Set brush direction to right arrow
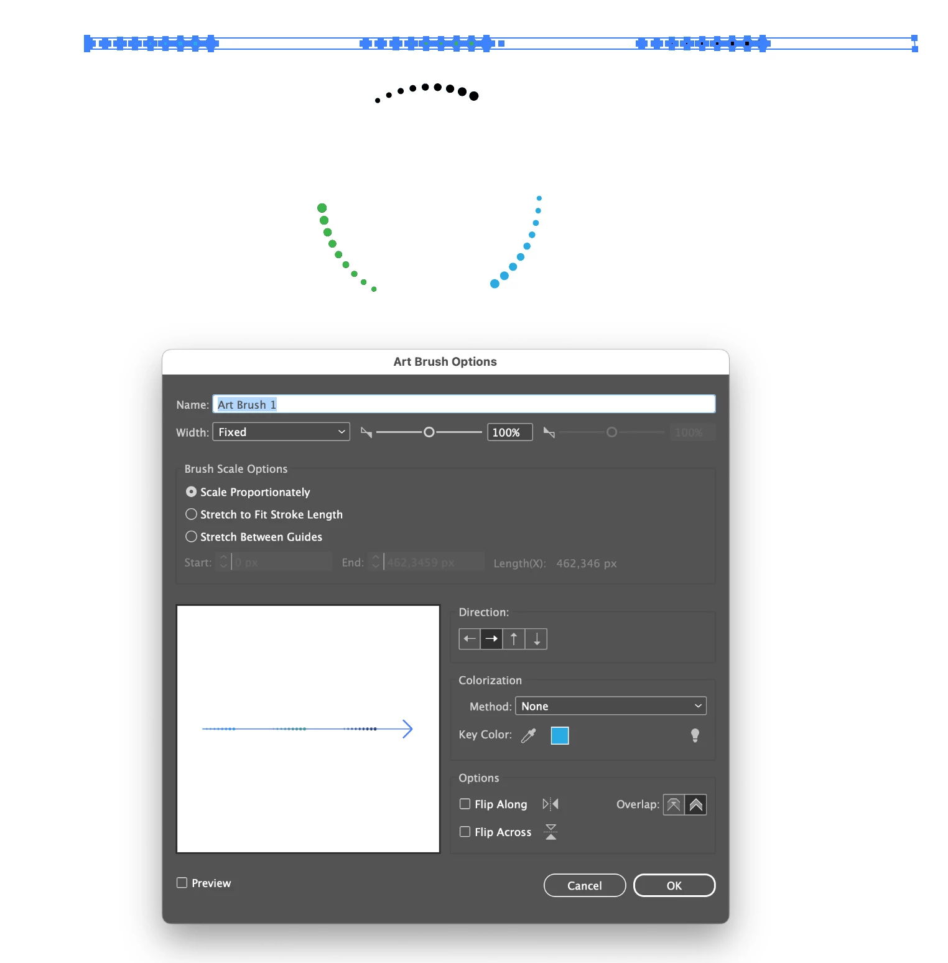The width and height of the screenshot is (948, 963). point(491,639)
